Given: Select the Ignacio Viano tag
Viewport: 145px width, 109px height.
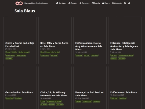Looking at the screenshot, I should coord(10,55).
